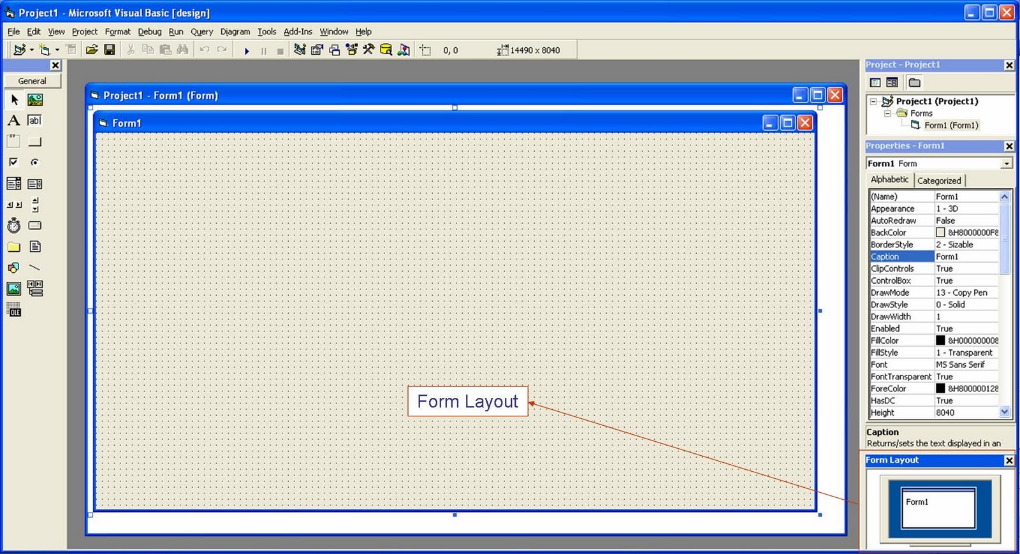The image size is (1020, 554).
Task: Open the Visual Component Manager icon
Action: point(404,50)
